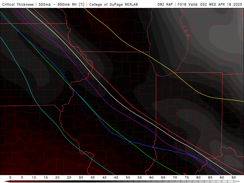The height and width of the screenshot is (183, 244).
Task: Click the "500mb − 850mb RH (%)" label
Action: click(62, 4)
